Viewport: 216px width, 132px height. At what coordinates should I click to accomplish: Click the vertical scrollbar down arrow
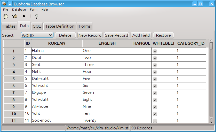(x=211, y=121)
